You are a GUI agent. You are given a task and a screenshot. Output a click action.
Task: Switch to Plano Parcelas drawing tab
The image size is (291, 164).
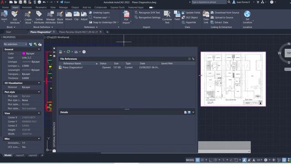(79, 32)
